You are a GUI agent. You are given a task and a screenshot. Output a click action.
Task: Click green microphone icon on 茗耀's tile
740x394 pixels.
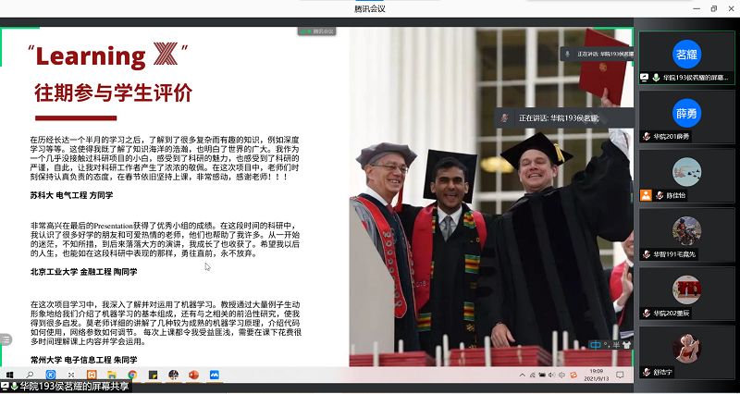click(656, 78)
